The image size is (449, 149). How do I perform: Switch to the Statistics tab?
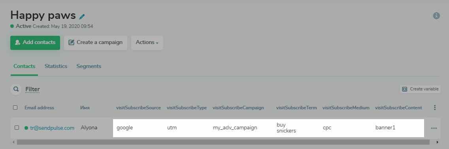(x=56, y=66)
